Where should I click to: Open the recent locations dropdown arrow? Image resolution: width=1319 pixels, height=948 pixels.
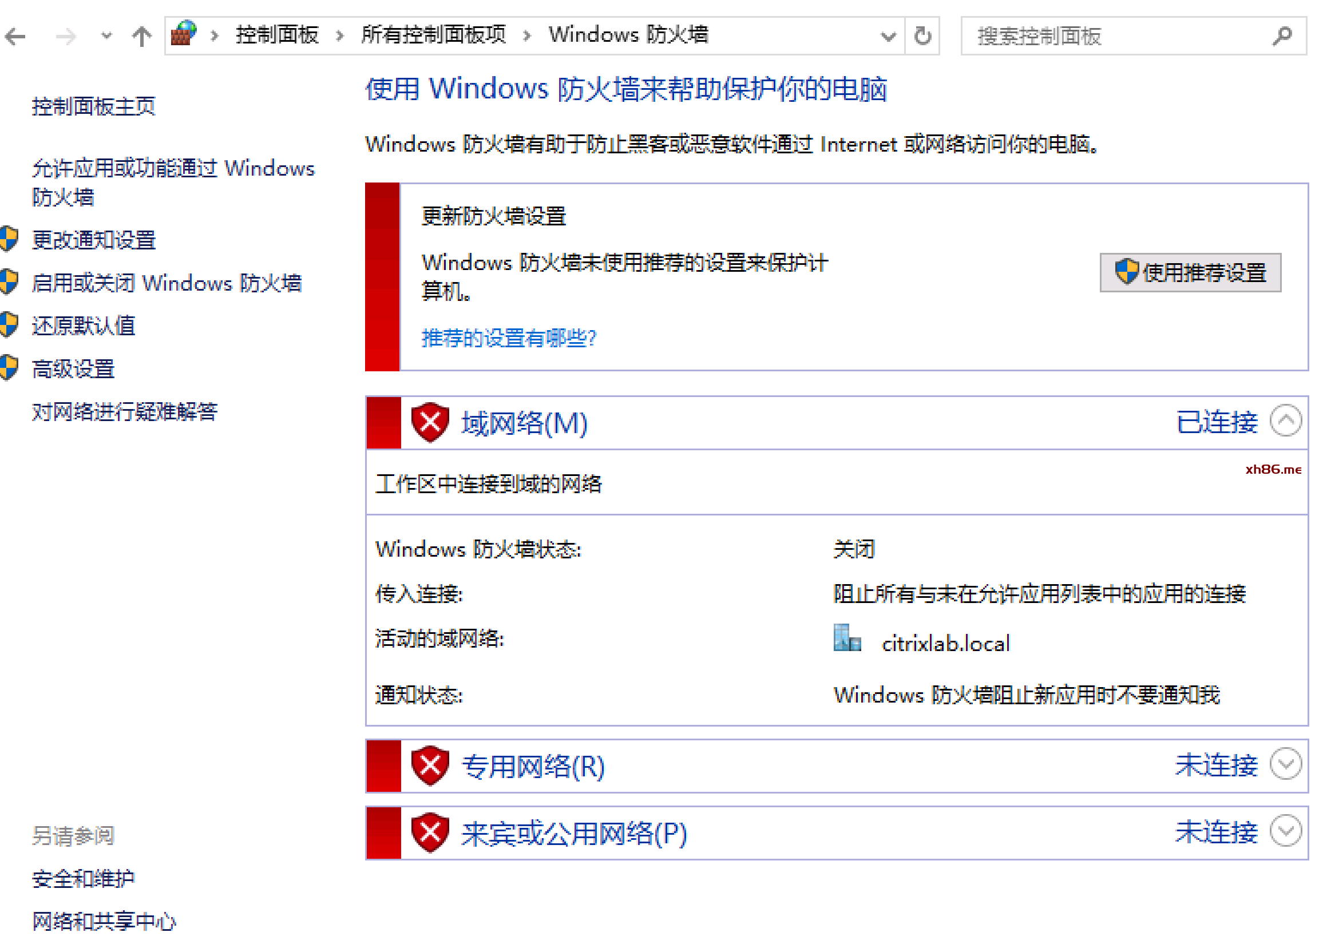click(x=106, y=36)
